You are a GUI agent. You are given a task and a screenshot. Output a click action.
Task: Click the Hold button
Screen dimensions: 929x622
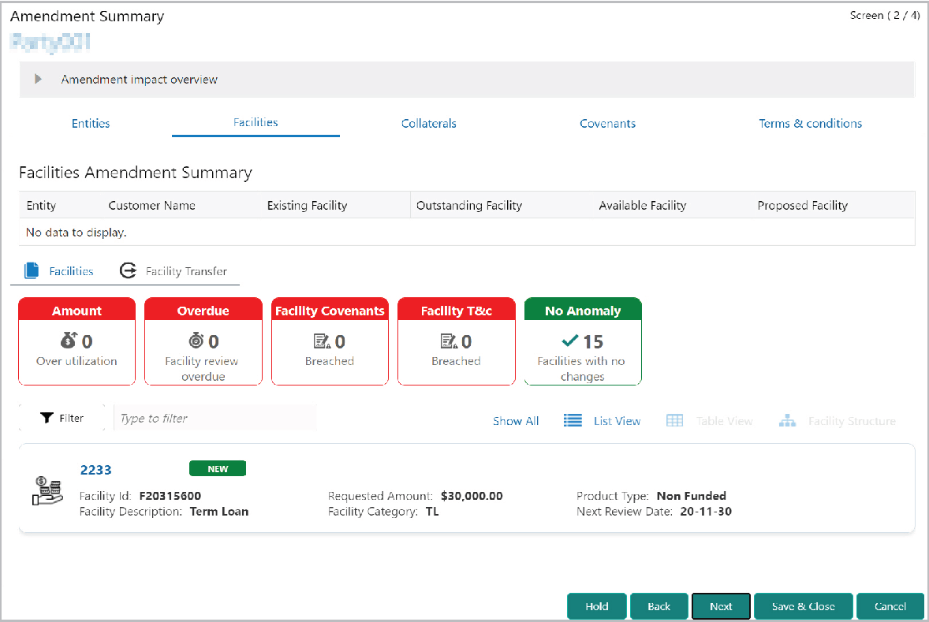coord(597,606)
